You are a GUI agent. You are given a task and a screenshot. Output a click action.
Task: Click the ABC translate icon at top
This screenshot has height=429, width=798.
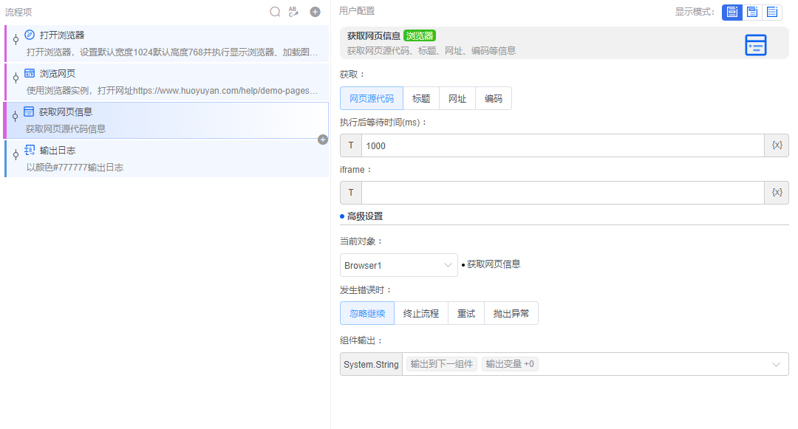pyautogui.click(x=293, y=11)
